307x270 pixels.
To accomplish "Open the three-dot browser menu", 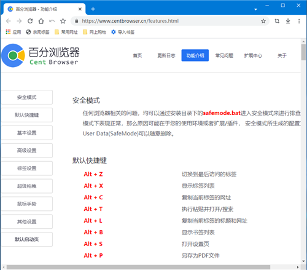I will (299, 21).
